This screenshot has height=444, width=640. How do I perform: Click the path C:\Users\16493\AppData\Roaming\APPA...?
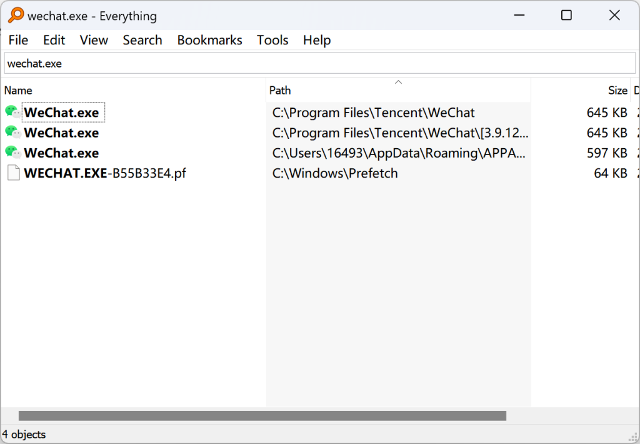click(x=399, y=153)
